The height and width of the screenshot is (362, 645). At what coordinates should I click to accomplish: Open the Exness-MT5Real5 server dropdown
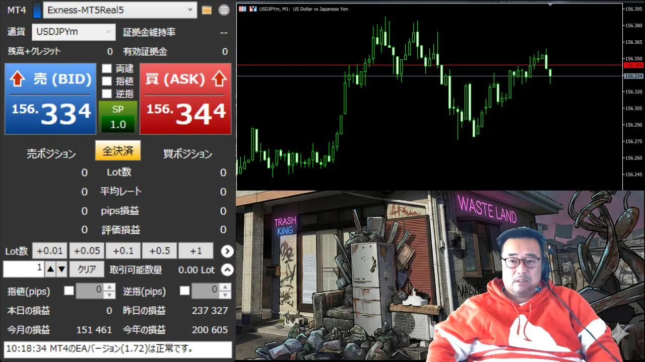[120, 10]
